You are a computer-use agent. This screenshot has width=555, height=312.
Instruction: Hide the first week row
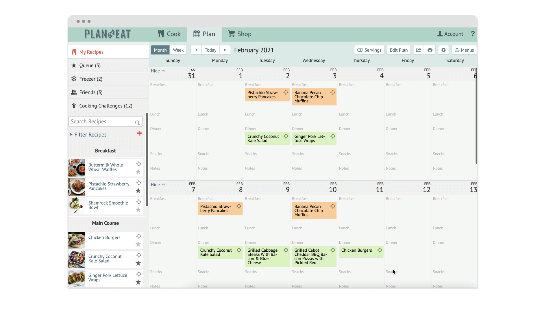pyautogui.click(x=158, y=70)
